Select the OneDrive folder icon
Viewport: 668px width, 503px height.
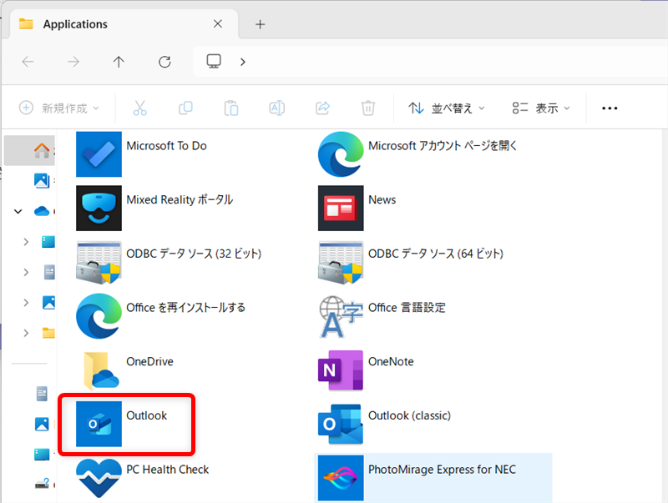[99, 370]
